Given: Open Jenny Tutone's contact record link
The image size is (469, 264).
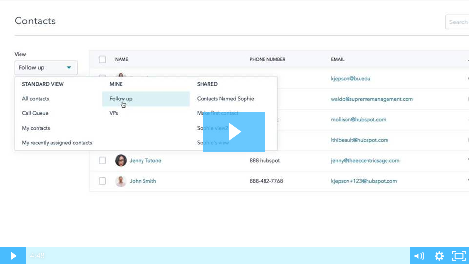Looking at the screenshot, I should (145, 160).
